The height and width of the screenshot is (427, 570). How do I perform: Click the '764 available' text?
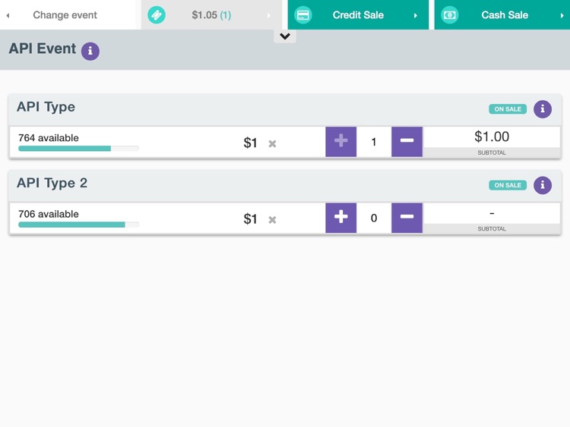49,138
